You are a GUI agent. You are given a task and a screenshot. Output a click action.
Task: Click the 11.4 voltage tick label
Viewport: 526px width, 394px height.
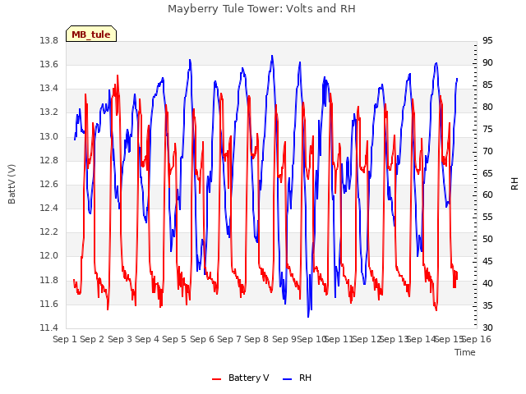click(x=49, y=328)
